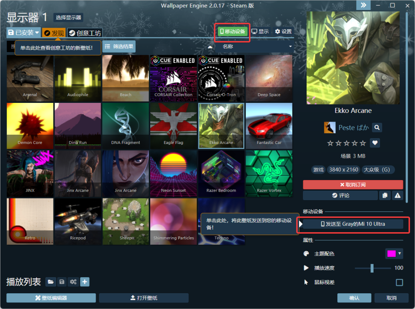The image size is (415, 309).
Task: Open 移动设备 tab
Action: coord(232,31)
